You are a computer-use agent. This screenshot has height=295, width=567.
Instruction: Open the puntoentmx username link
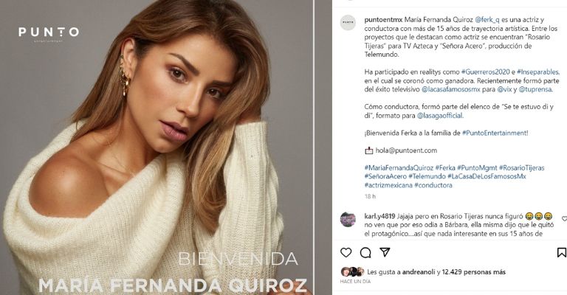(x=383, y=19)
